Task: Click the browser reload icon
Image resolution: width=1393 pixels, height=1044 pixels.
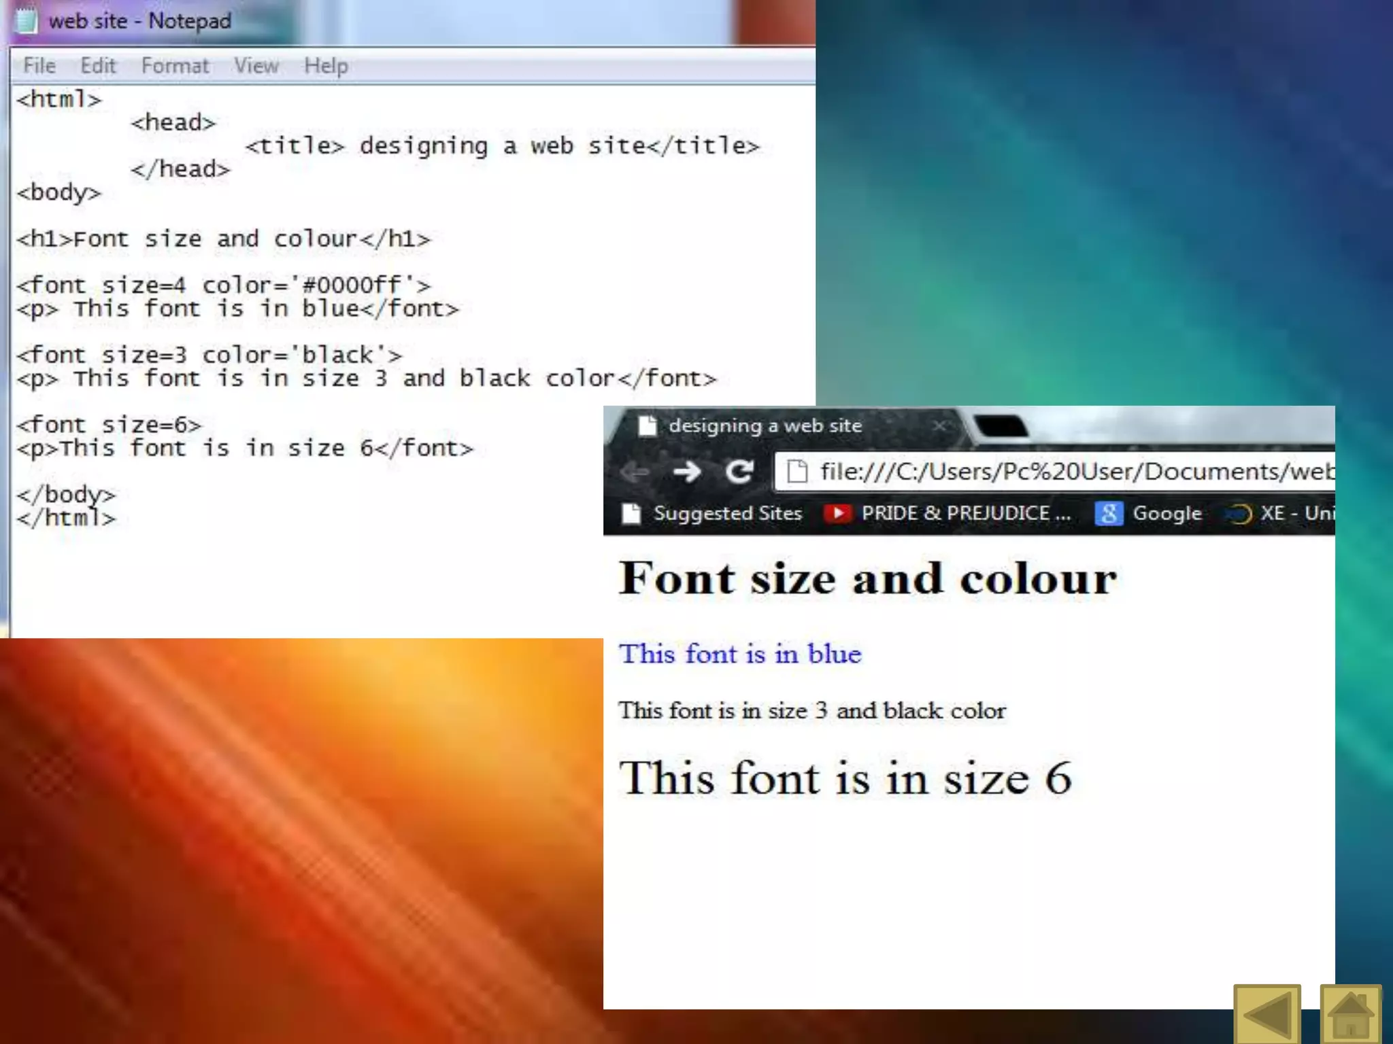Action: point(739,471)
